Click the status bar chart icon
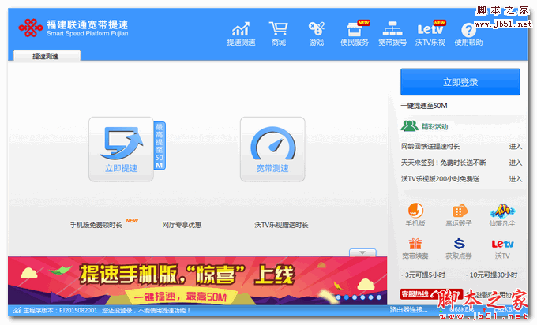Viewport: 537px width, 325px height. (x=17, y=310)
